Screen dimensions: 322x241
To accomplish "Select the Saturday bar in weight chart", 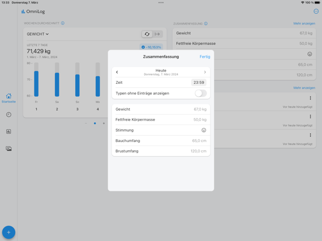I will (x=57, y=80).
